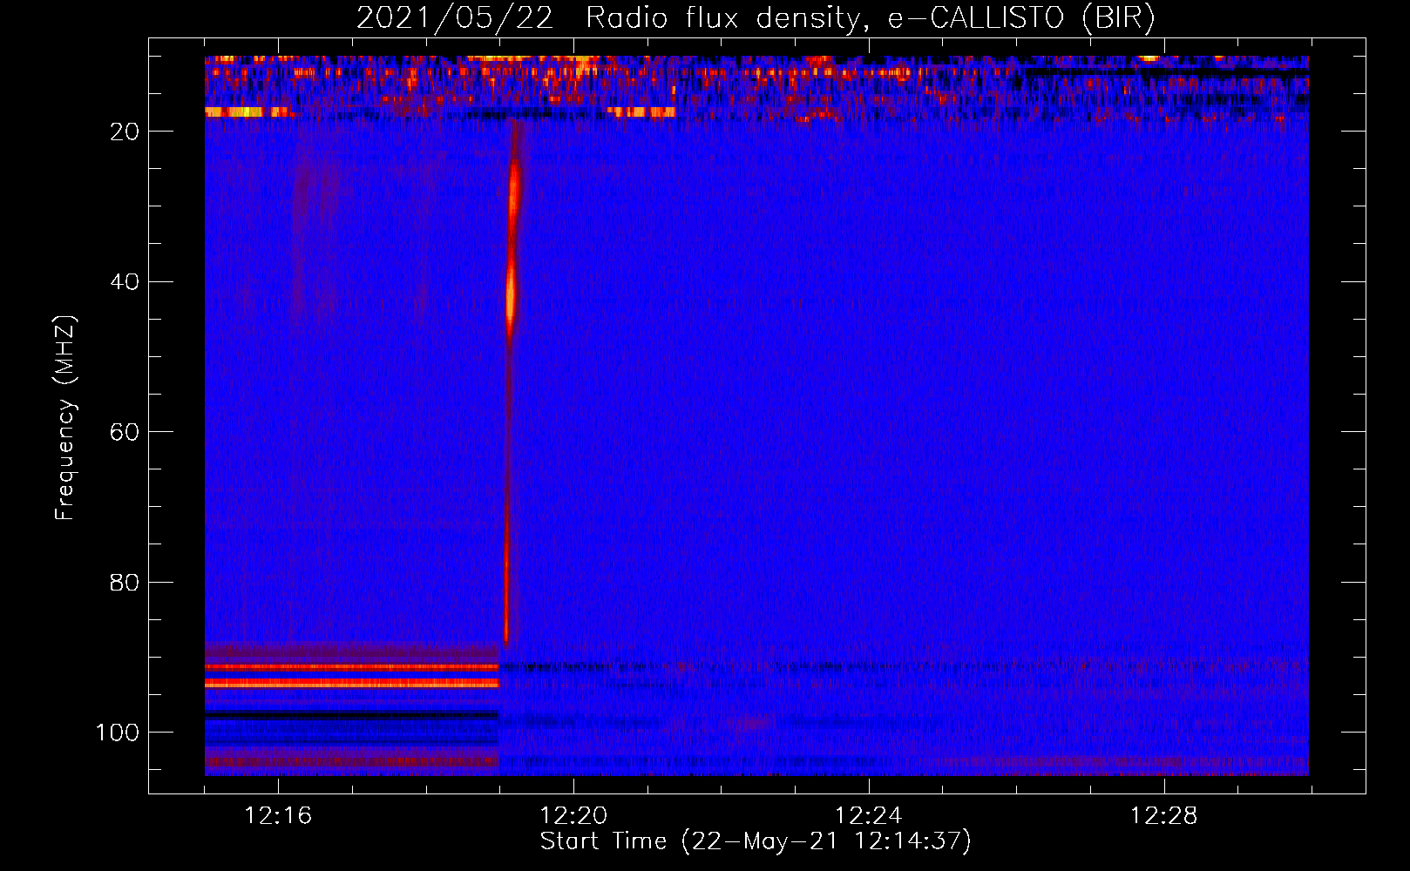Click the 12:28 time tick label
Viewport: 1410px width, 871px height.
click(1164, 816)
